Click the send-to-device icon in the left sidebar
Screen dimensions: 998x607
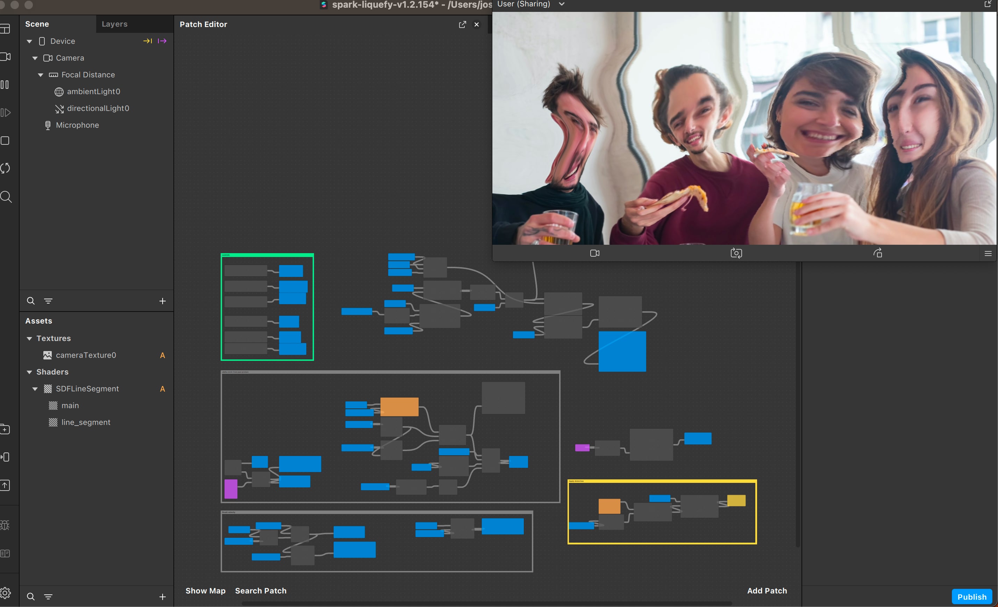[6, 457]
